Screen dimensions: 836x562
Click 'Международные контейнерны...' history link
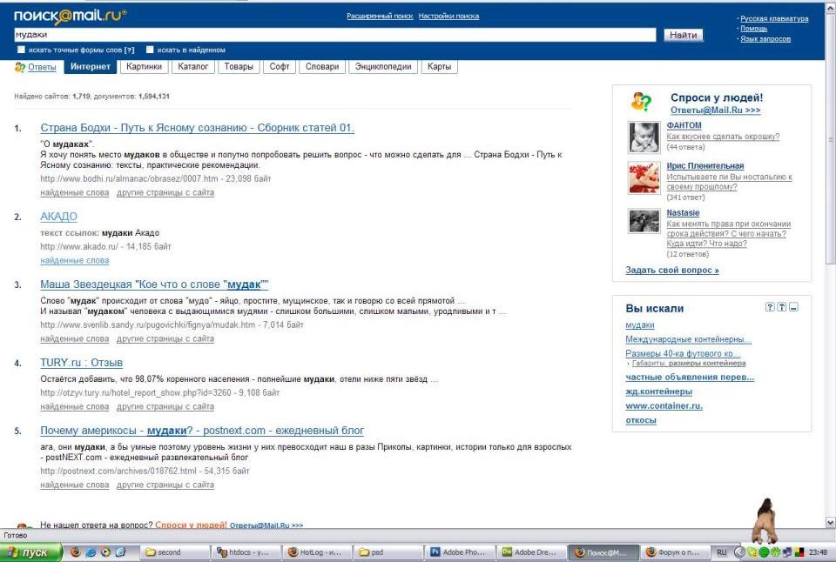coord(688,339)
